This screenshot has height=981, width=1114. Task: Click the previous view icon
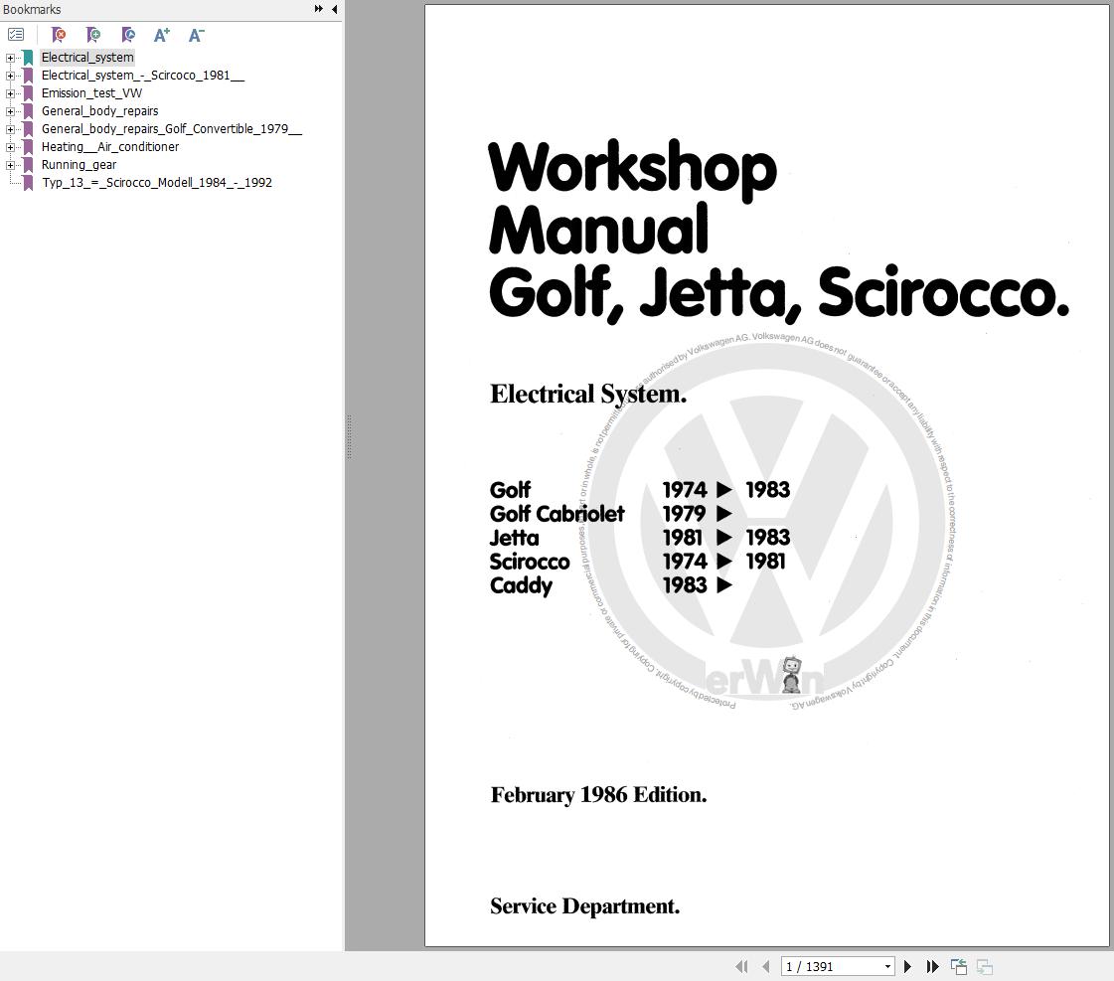click(x=958, y=966)
